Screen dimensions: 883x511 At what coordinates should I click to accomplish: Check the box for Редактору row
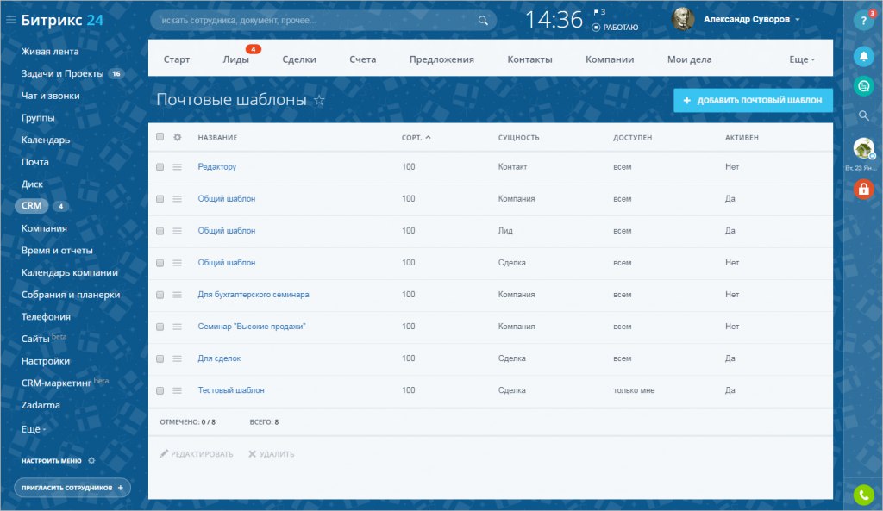click(x=160, y=167)
